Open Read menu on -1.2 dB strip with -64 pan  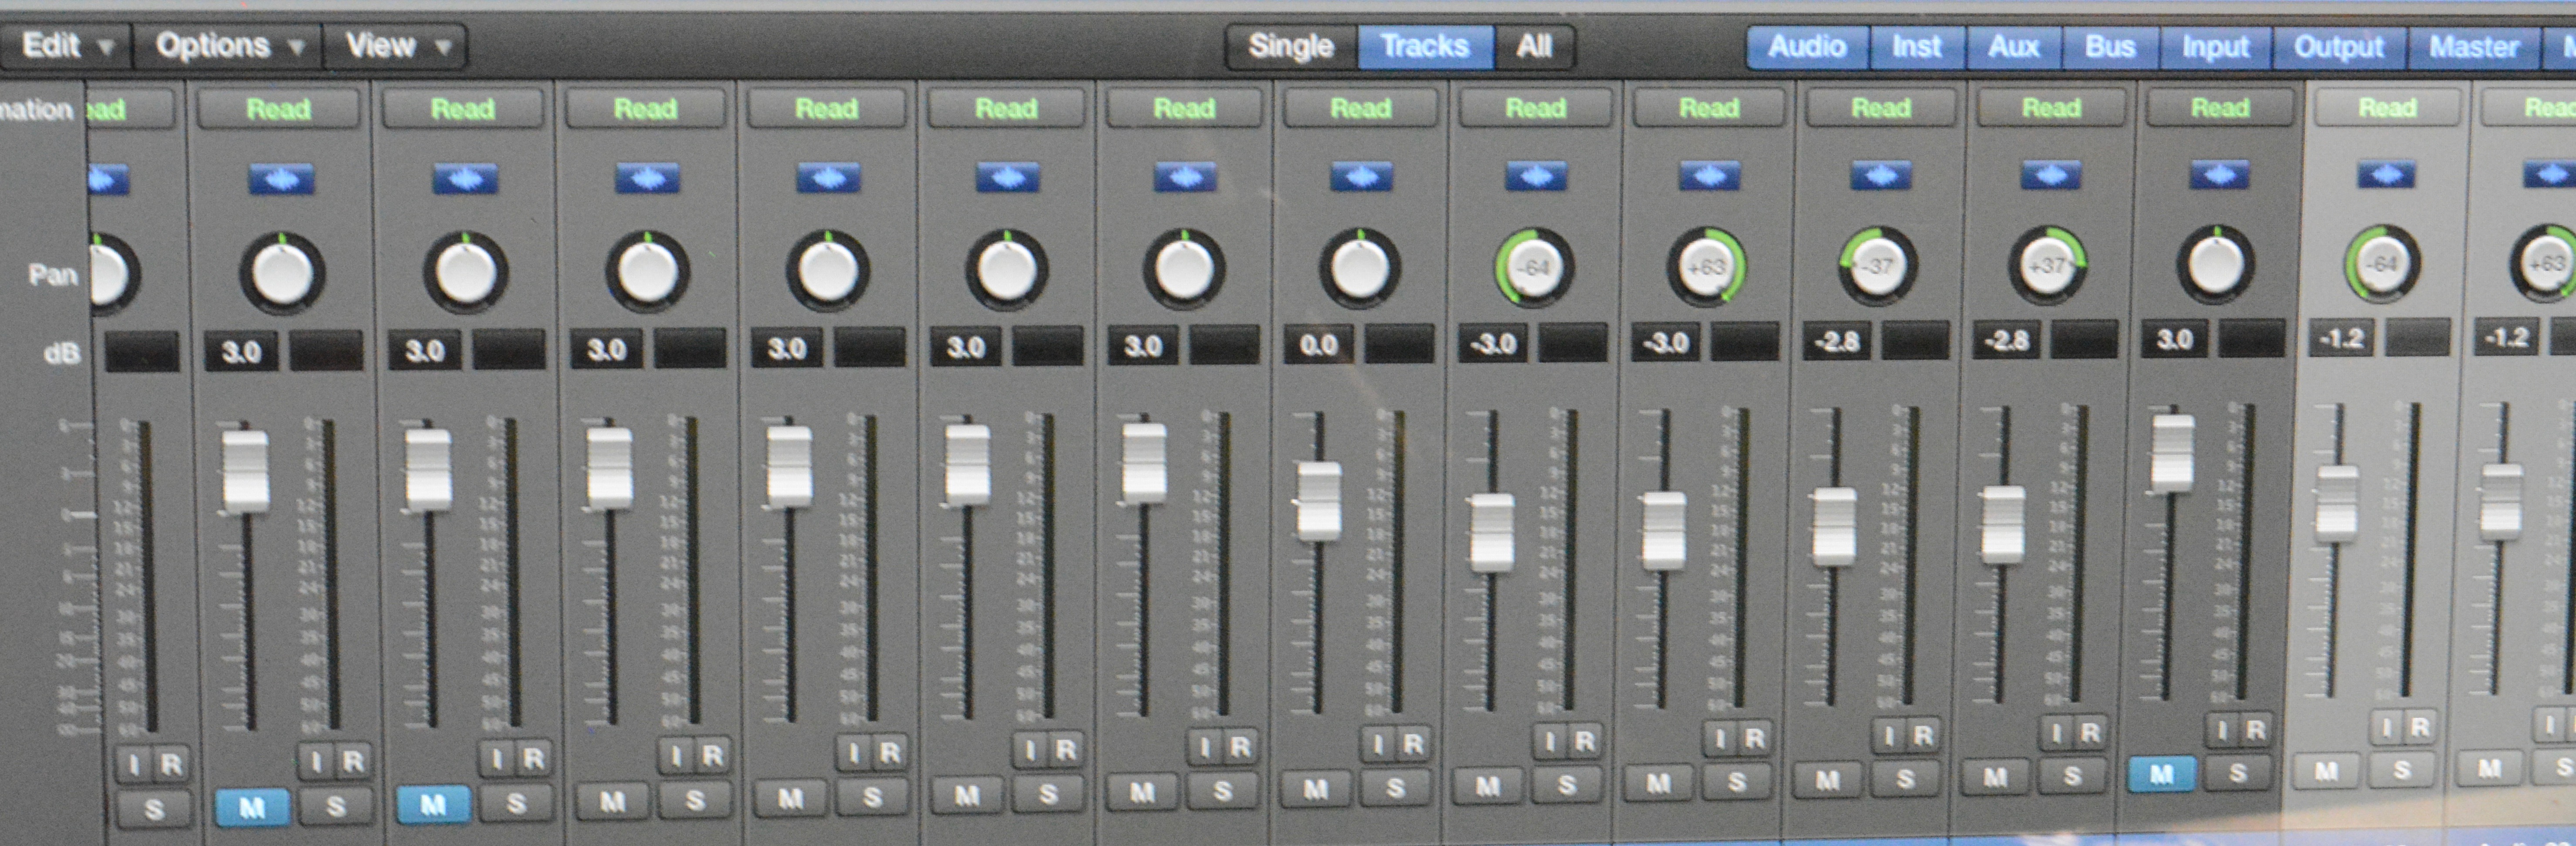pyautogui.click(x=2387, y=107)
